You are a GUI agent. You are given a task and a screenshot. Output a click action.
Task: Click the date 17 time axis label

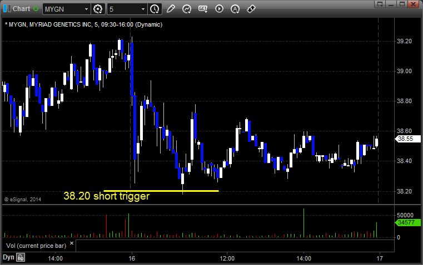coord(380,258)
